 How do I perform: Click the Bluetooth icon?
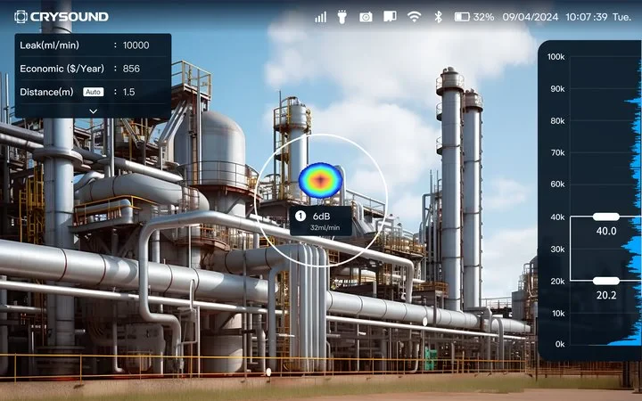pyautogui.click(x=438, y=17)
